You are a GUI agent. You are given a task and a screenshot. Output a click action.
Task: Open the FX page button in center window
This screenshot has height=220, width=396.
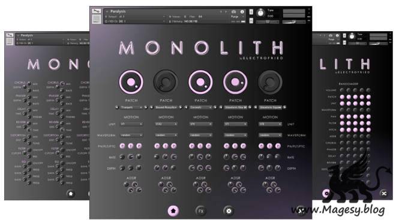[201, 210]
